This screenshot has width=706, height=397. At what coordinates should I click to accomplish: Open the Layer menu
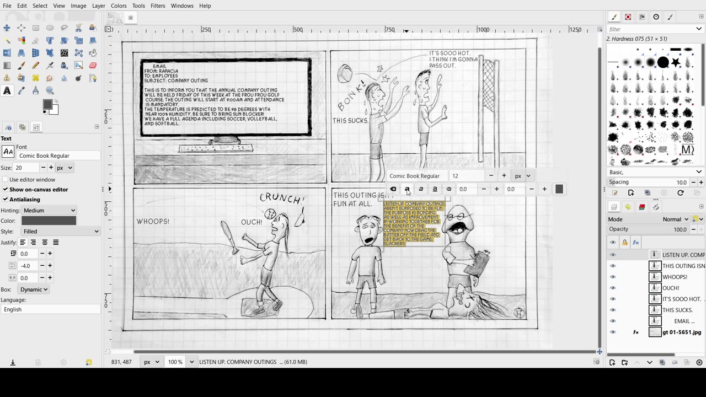[99, 6]
